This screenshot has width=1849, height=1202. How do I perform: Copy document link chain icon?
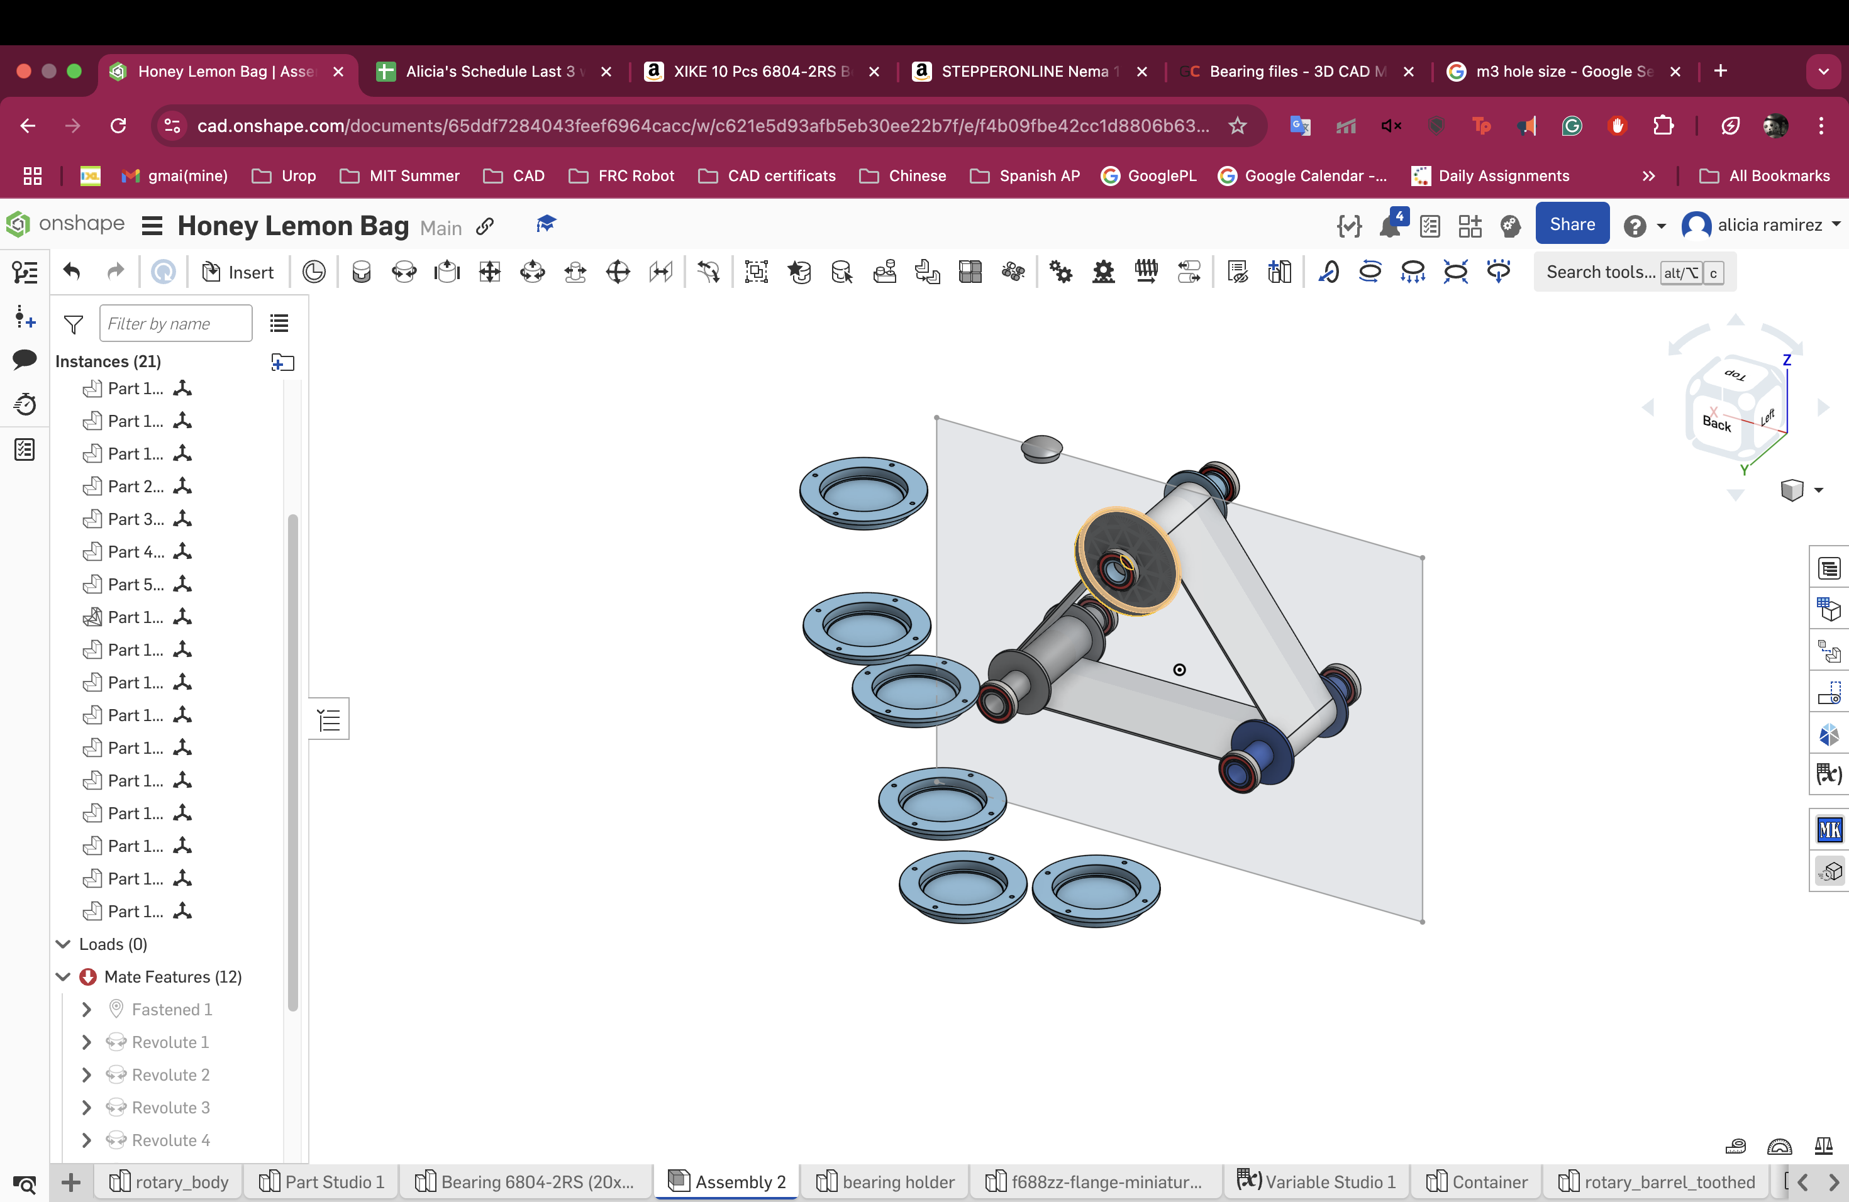[x=485, y=226]
